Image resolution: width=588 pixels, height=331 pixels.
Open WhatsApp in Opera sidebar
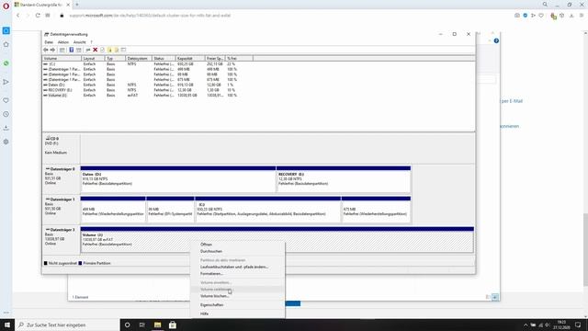6,63
